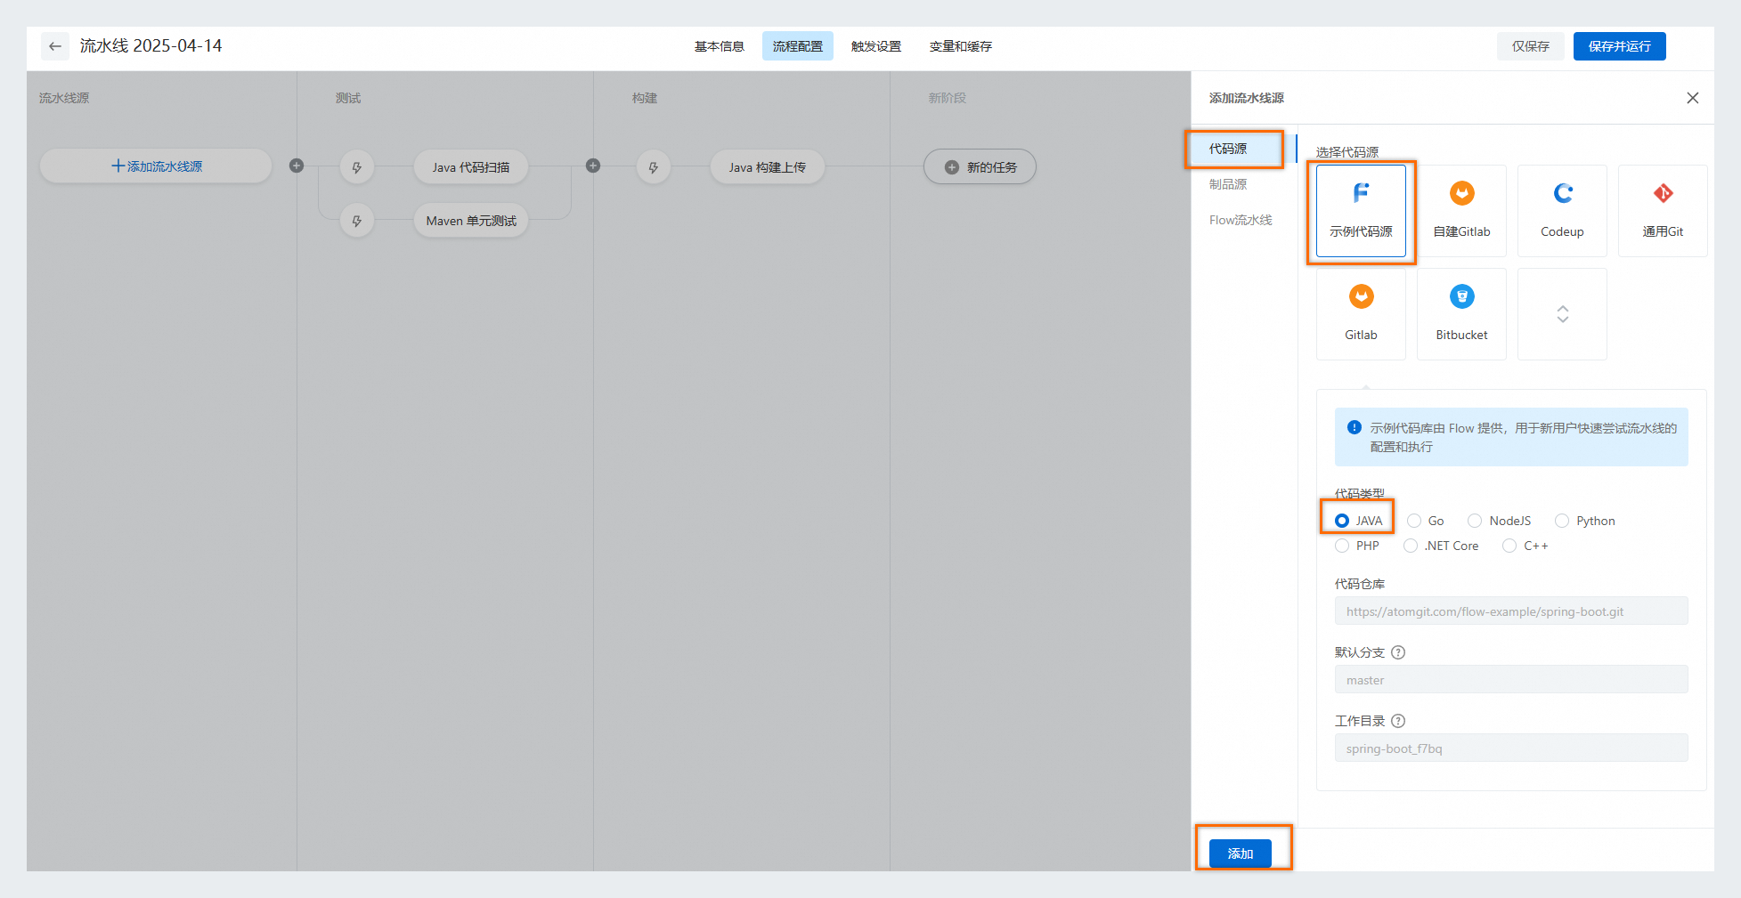Switch to the 流程配置 tab

tap(798, 46)
